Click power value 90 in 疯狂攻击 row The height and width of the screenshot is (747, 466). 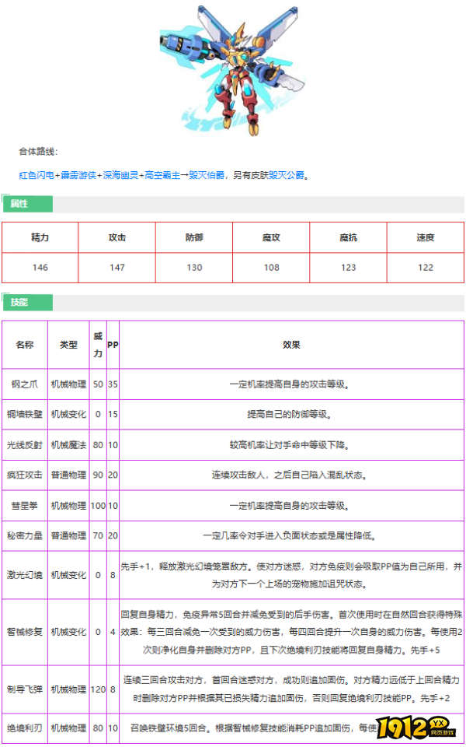(x=98, y=475)
